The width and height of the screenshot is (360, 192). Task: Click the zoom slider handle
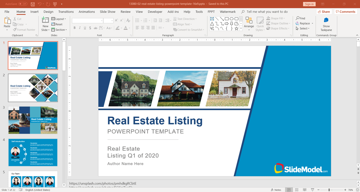[329, 190]
